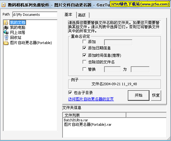Select 网上邻居 in the folder tree
Screen dimensions: 171x141
point(17,33)
